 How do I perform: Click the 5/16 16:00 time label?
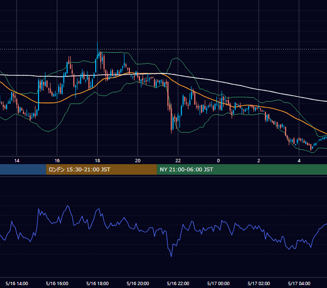tap(57, 283)
